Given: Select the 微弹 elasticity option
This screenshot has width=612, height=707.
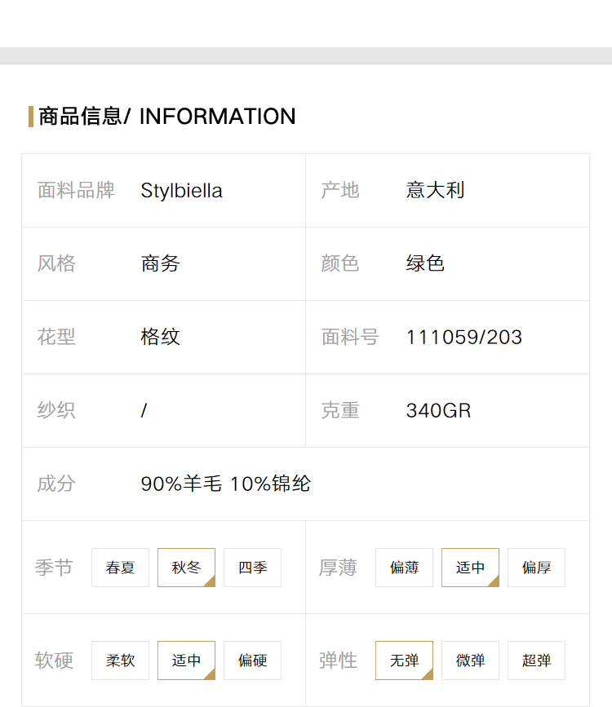Looking at the screenshot, I should (470, 660).
